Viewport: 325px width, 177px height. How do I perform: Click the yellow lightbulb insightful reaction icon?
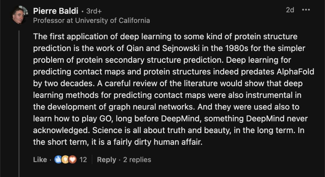pos(65,160)
